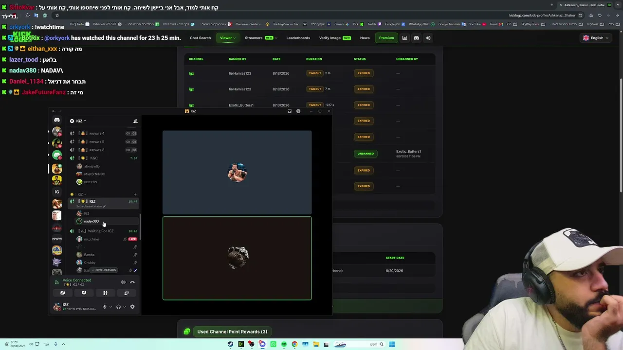
Task: Open the Streamers dropdown menu
Action: pos(261,38)
